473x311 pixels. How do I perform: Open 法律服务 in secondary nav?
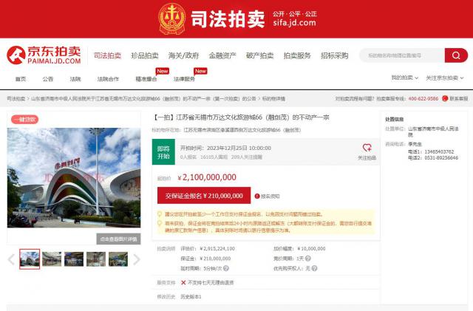[184, 79]
